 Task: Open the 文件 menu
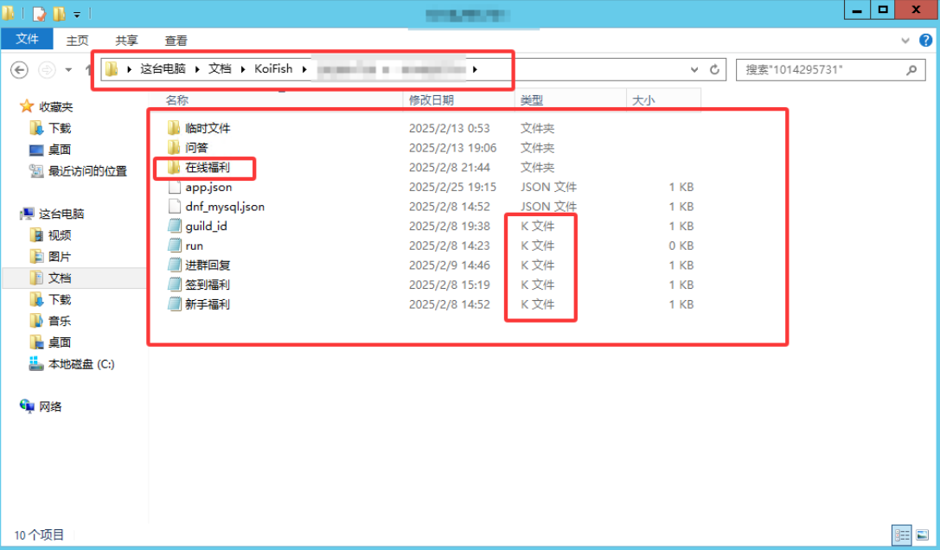28,40
